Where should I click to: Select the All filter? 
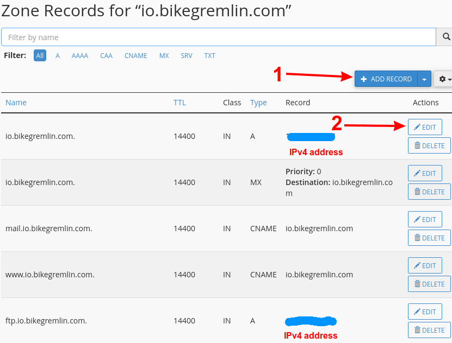pyautogui.click(x=40, y=55)
